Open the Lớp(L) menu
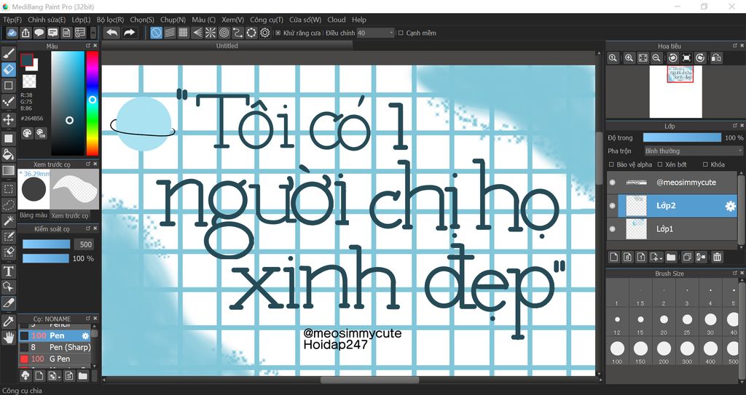 click(81, 20)
